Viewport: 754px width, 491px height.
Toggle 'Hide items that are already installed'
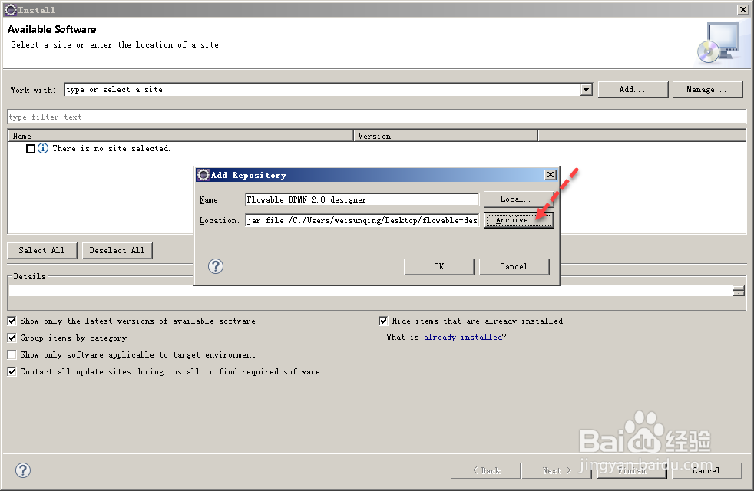pos(383,321)
